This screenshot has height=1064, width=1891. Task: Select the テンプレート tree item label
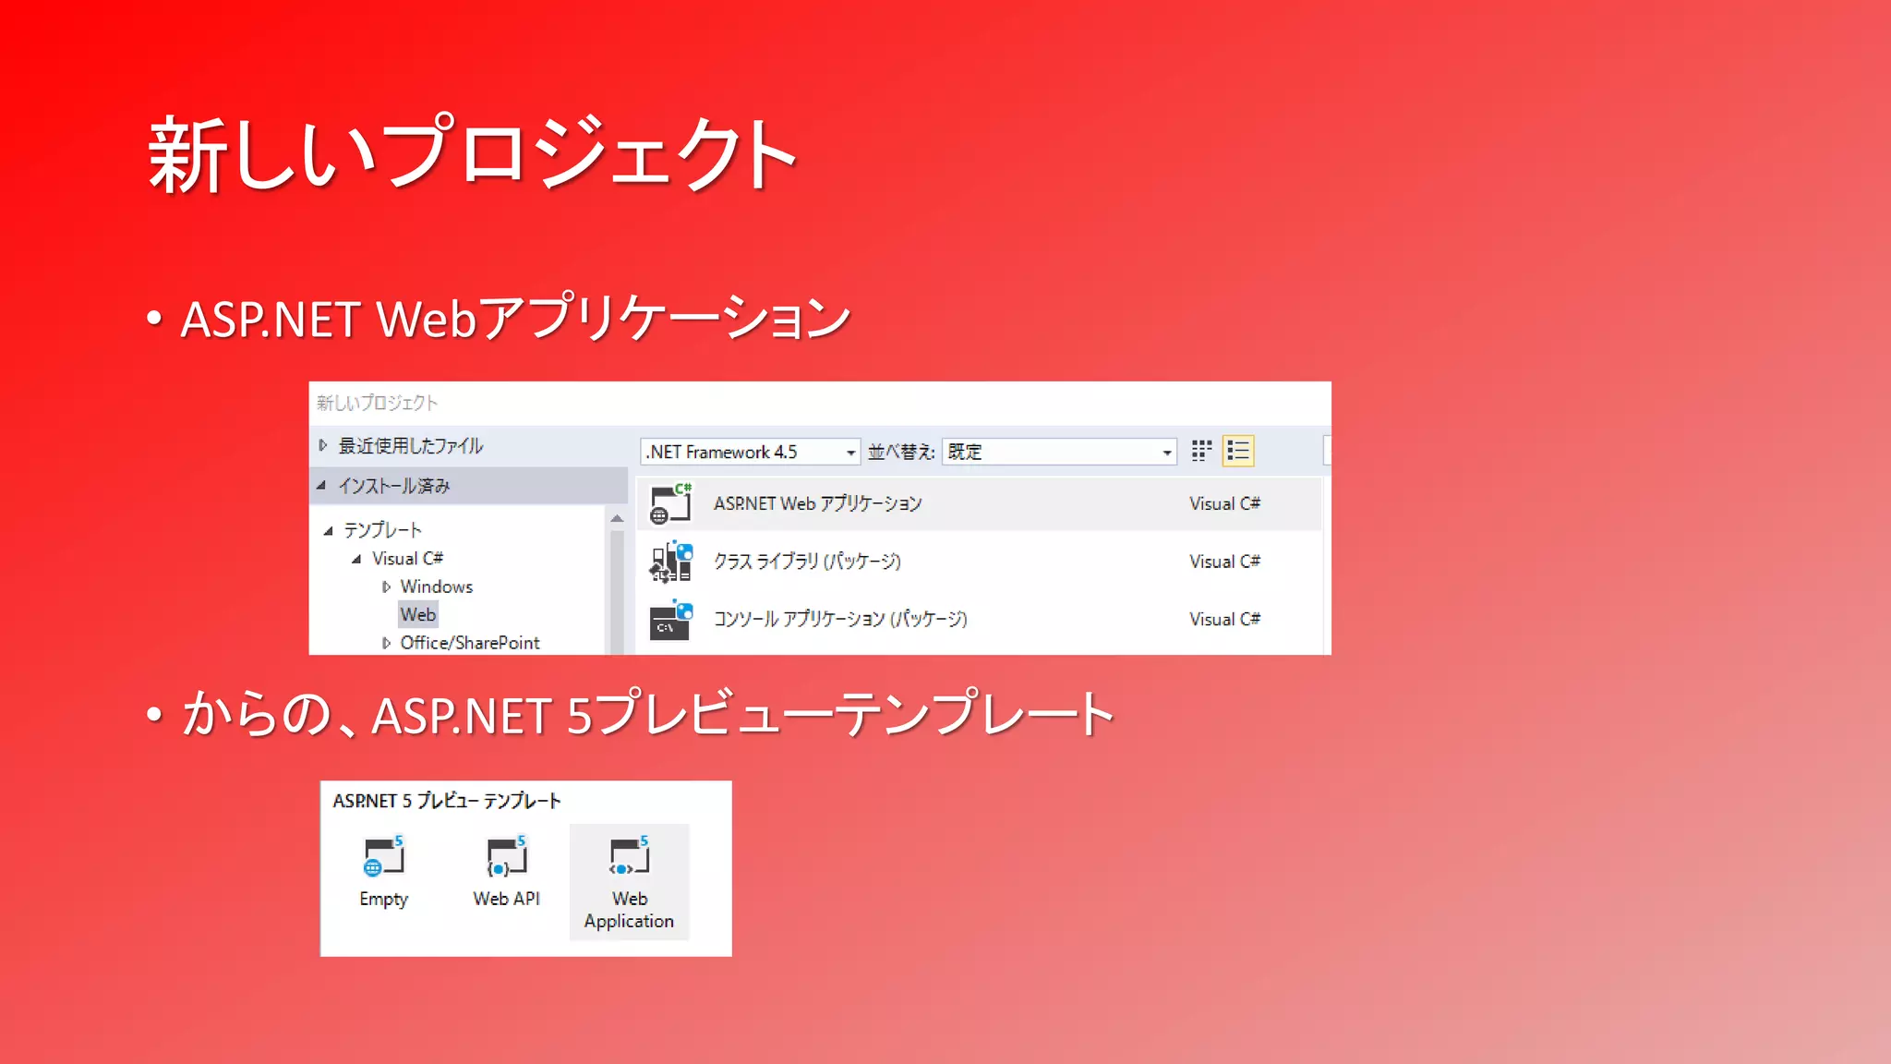[382, 530]
